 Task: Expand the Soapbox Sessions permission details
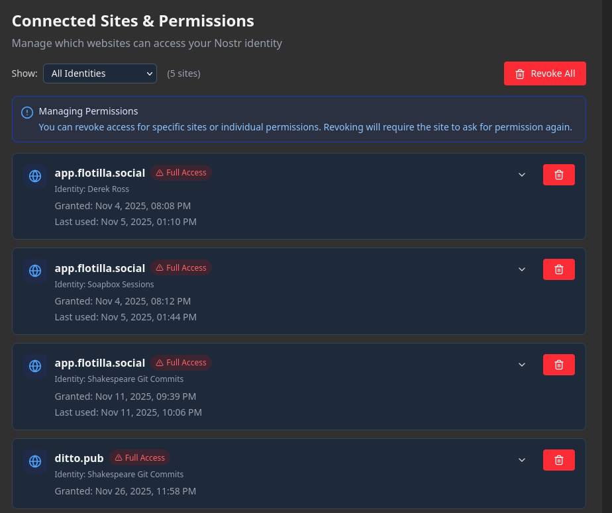pyautogui.click(x=521, y=269)
